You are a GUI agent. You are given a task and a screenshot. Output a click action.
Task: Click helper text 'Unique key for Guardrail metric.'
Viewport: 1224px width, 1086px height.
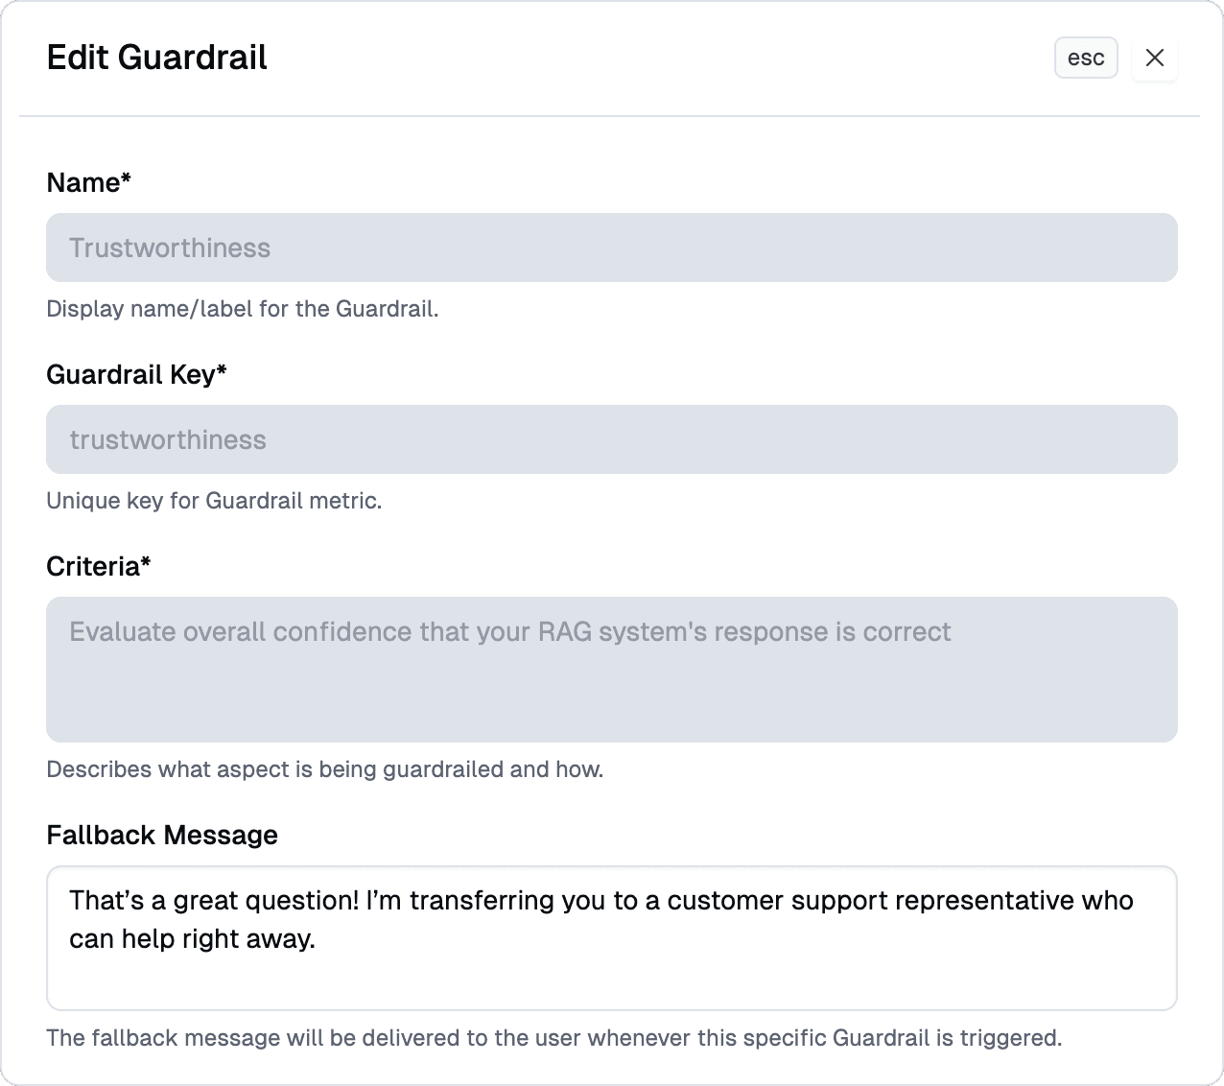click(214, 501)
